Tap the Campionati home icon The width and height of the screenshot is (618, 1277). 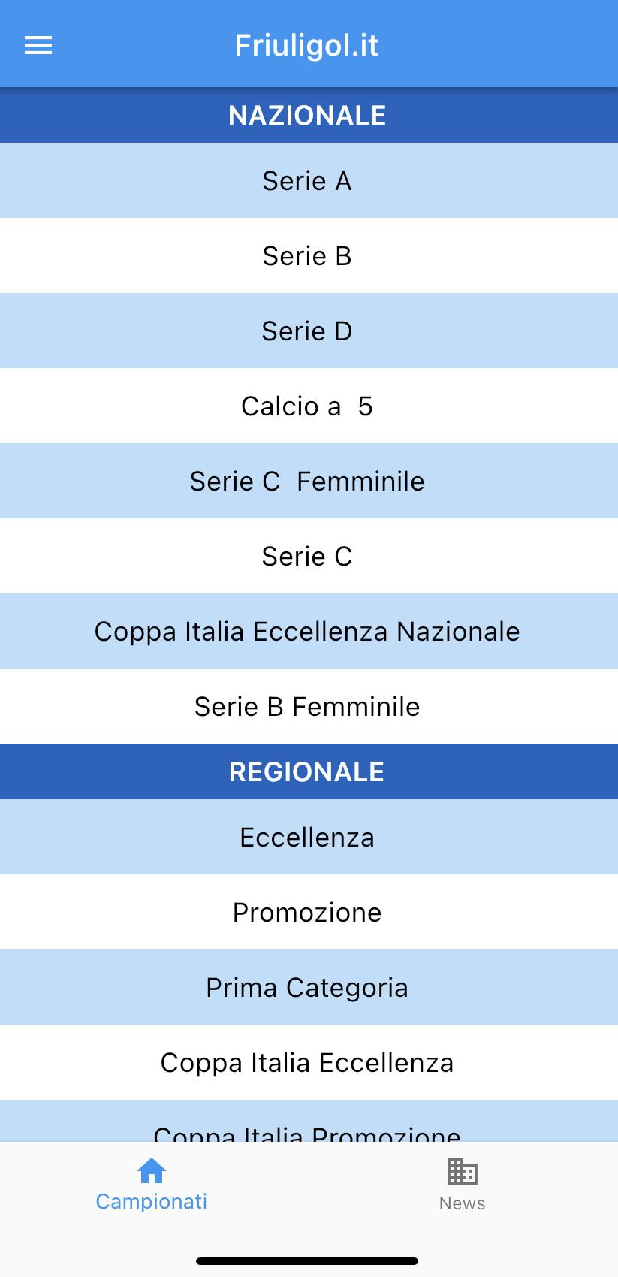152,1170
